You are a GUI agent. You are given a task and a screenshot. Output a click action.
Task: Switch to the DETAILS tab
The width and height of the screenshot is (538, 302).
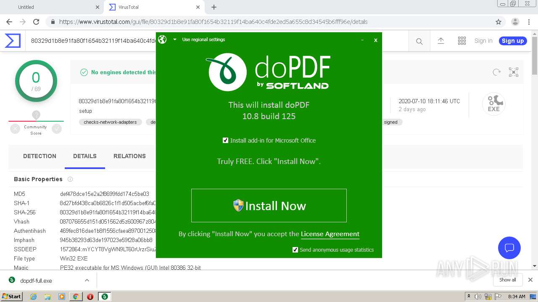[85, 156]
